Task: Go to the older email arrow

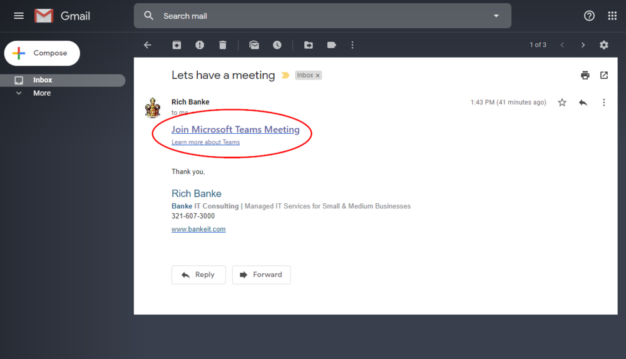Action: coord(583,45)
